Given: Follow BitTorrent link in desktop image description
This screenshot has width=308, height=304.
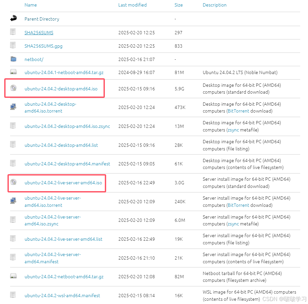Looking at the screenshot, I should tap(238, 111).
